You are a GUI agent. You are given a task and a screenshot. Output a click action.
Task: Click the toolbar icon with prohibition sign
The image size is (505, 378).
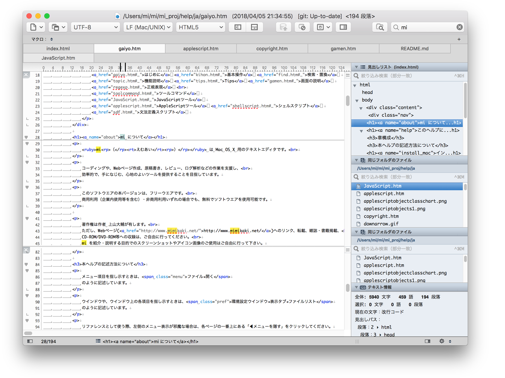pyautogui.click(x=302, y=27)
